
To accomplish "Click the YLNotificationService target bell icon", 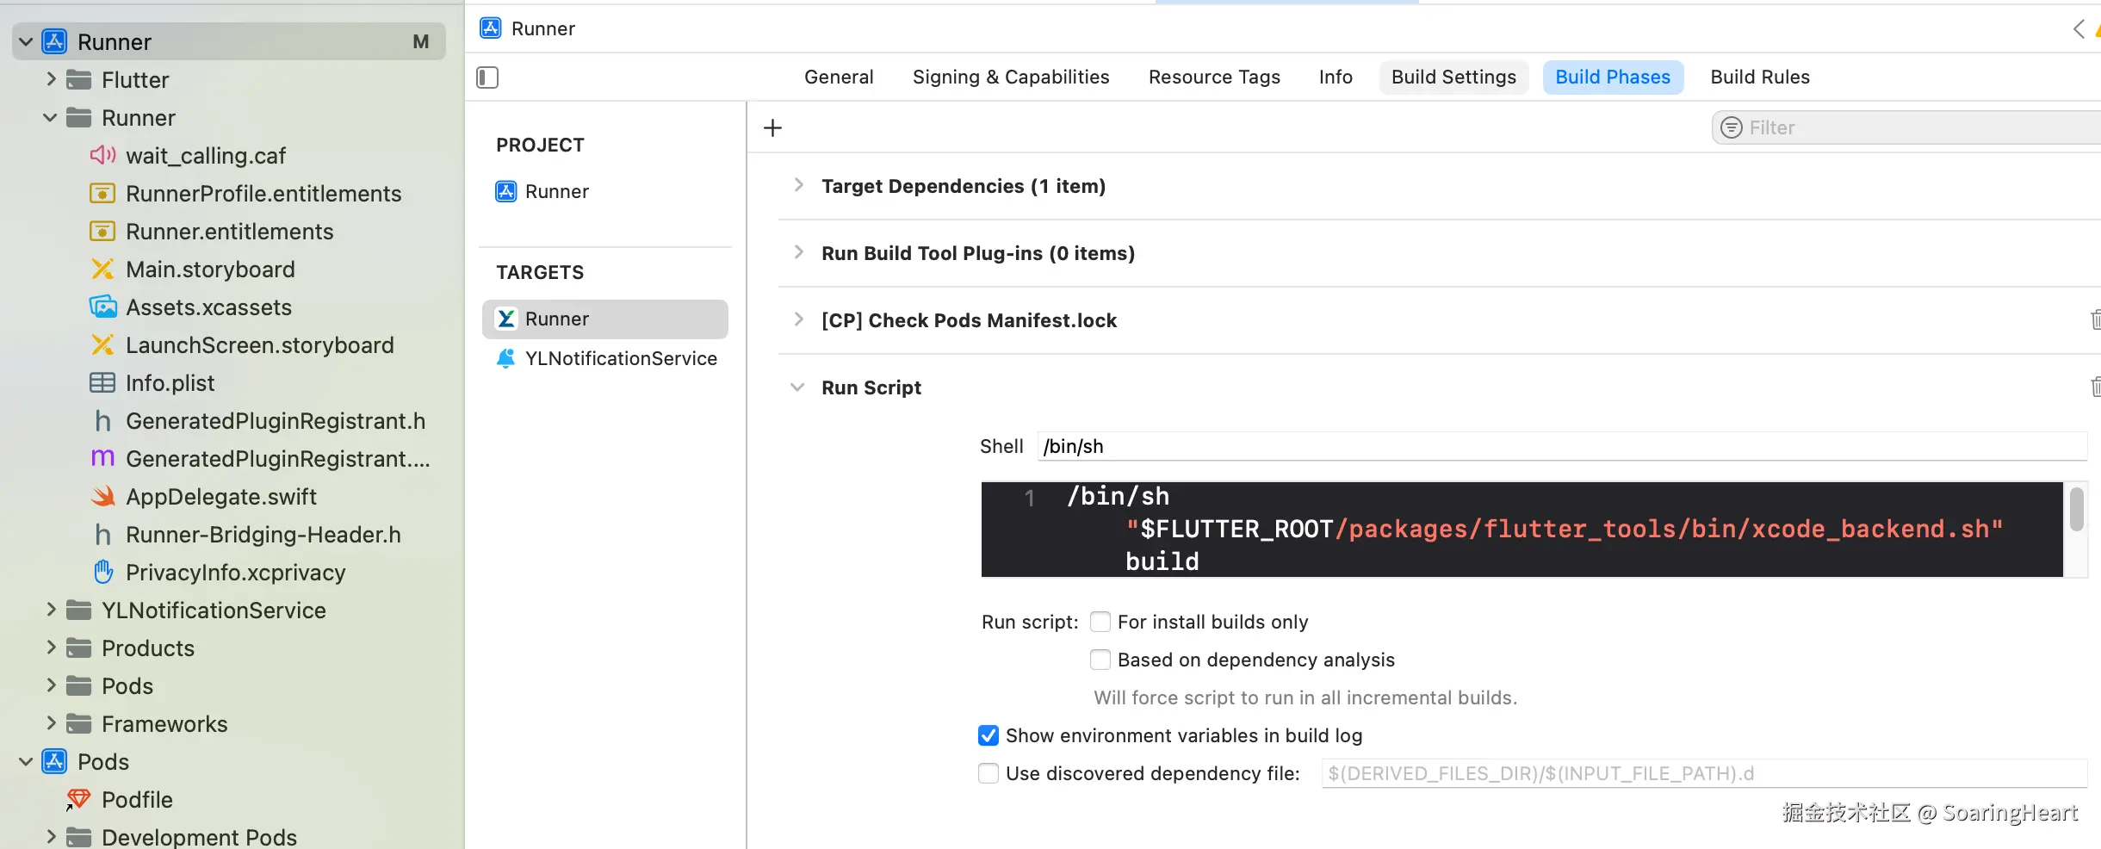I will coord(505,358).
